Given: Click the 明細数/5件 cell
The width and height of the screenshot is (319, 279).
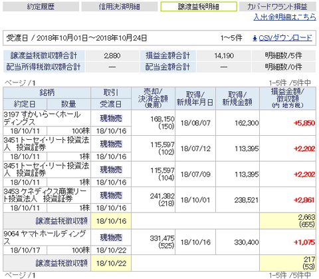Looking at the screenshot, I should [x=284, y=55].
